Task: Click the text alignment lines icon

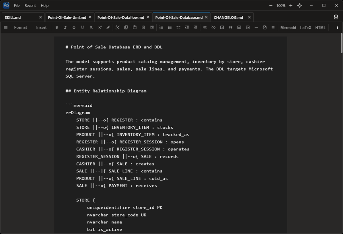Action: click(x=273, y=28)
